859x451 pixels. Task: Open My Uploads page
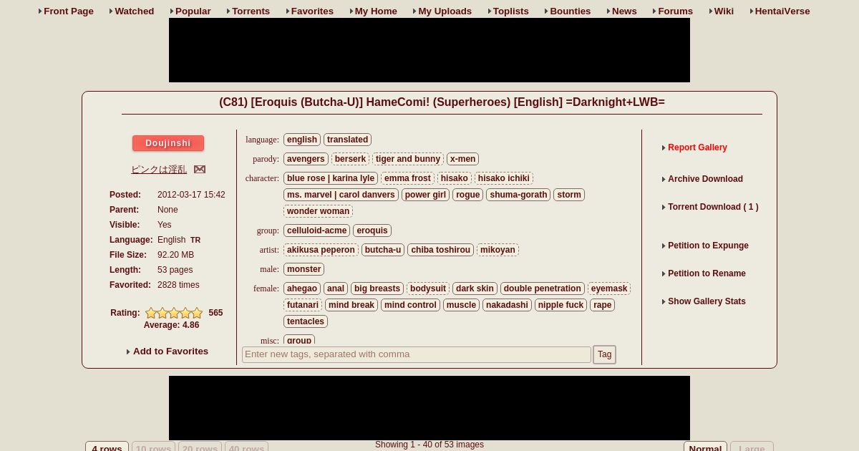coord(445,11)
